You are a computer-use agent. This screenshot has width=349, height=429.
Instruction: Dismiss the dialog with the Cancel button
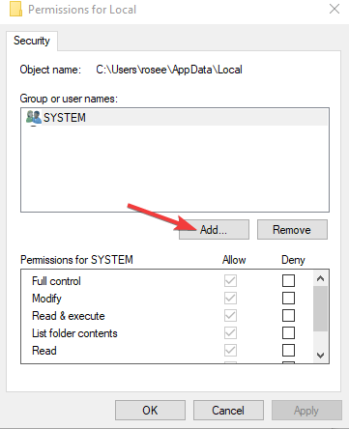(228, 411)
